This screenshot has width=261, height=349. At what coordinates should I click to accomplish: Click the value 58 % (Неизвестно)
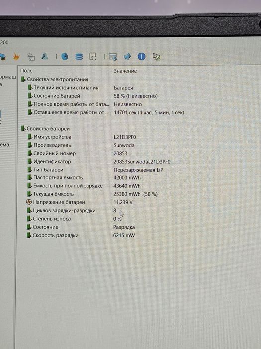click(136, 96)
